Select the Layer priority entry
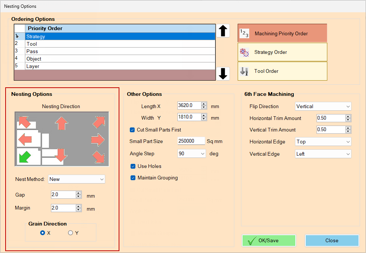366x253 pixels. [74, 66]
